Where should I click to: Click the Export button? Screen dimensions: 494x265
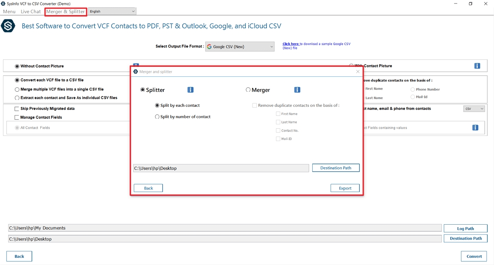[345, 188]
